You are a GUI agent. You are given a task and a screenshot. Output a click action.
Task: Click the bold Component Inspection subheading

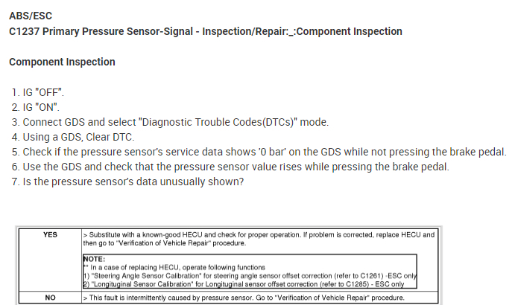tap(62, 62)
